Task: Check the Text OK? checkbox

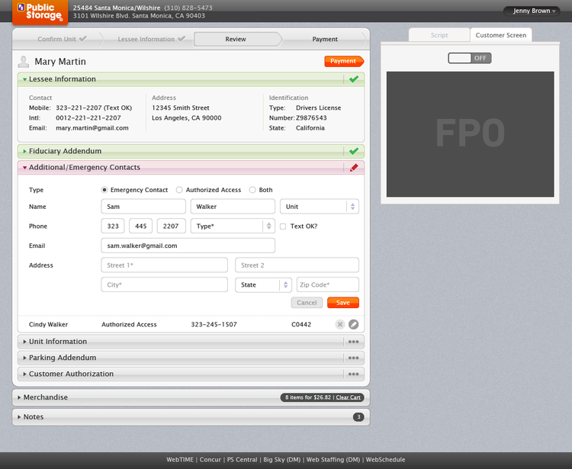Action: click(283, 226)
